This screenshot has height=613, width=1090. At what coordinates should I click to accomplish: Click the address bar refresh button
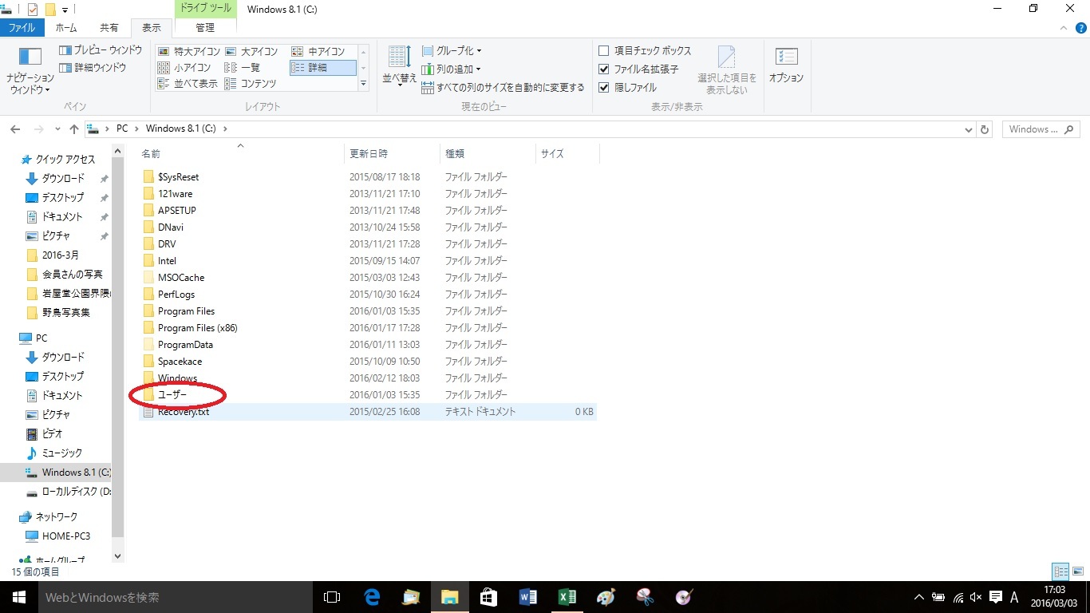point(985,129)
